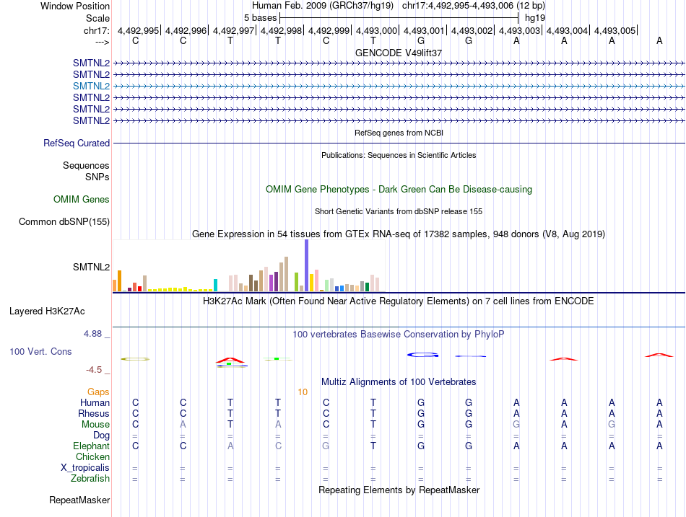Select the OMIM Genes track label
This screenshot has height=517, width=686.
click(x=82, y=199)
